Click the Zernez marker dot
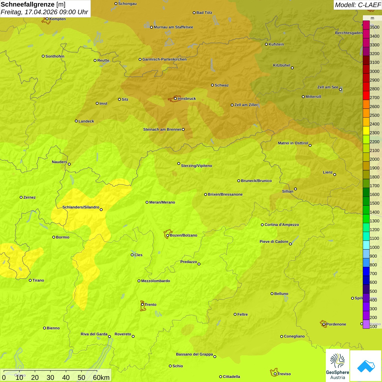 point(21,197)
